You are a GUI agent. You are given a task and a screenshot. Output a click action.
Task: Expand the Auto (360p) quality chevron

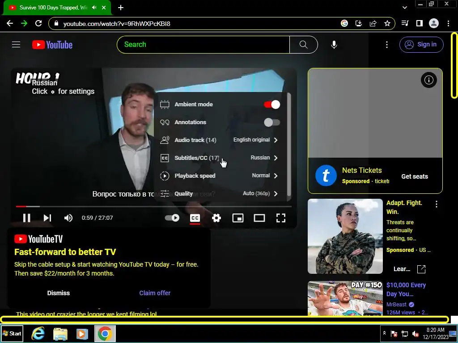(276, 193)
